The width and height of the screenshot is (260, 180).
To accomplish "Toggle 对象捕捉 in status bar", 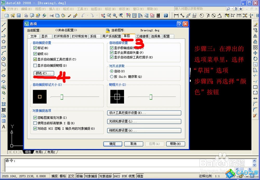I will click(x=91, y=176).
